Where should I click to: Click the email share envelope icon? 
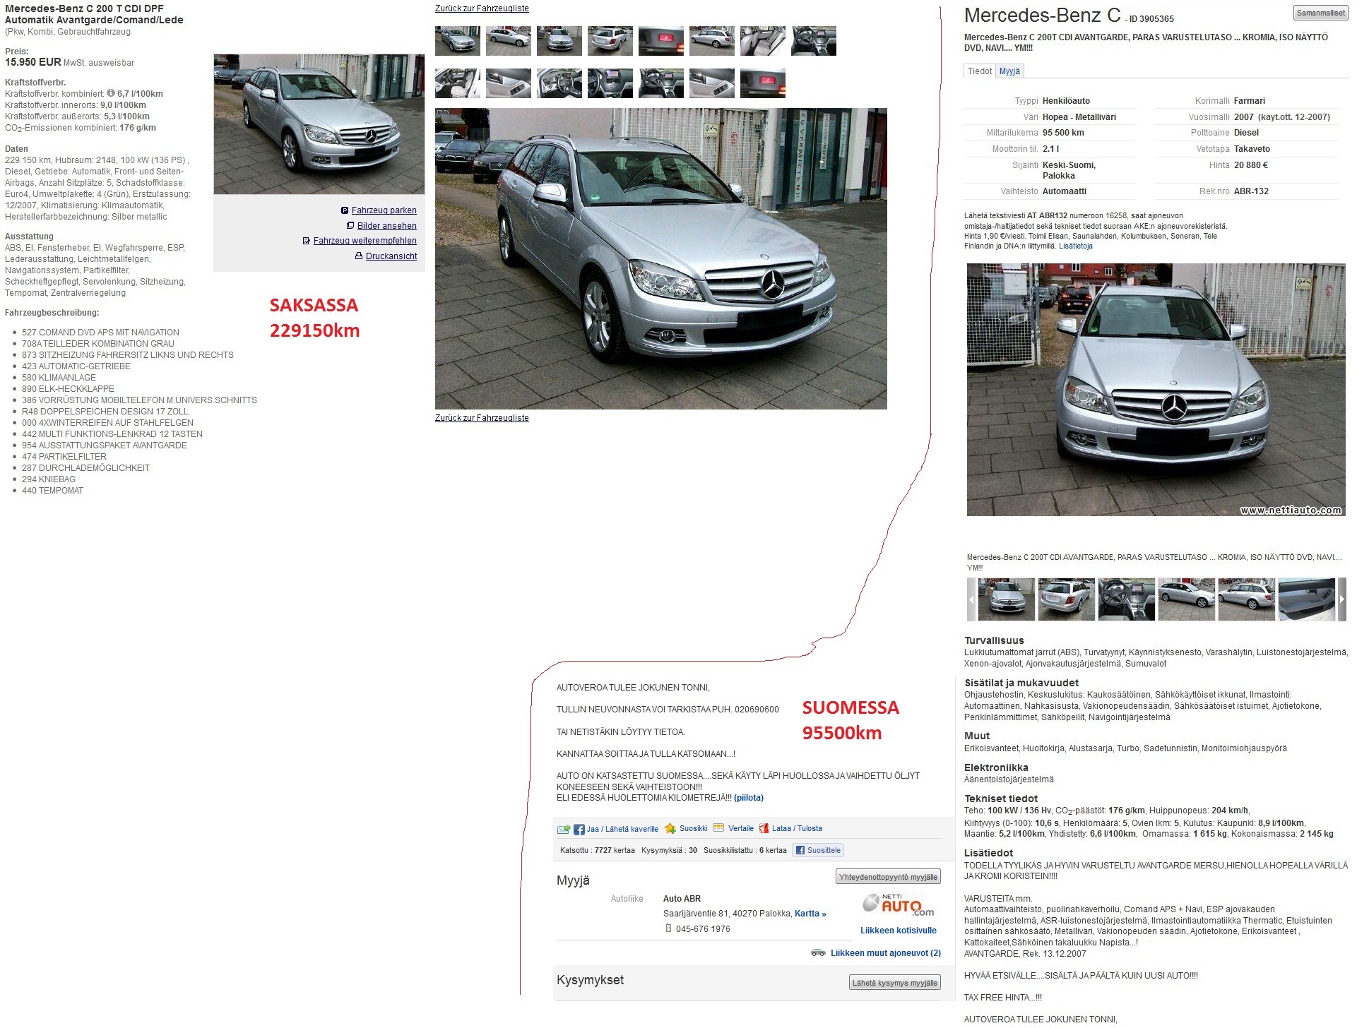point(563,830)
